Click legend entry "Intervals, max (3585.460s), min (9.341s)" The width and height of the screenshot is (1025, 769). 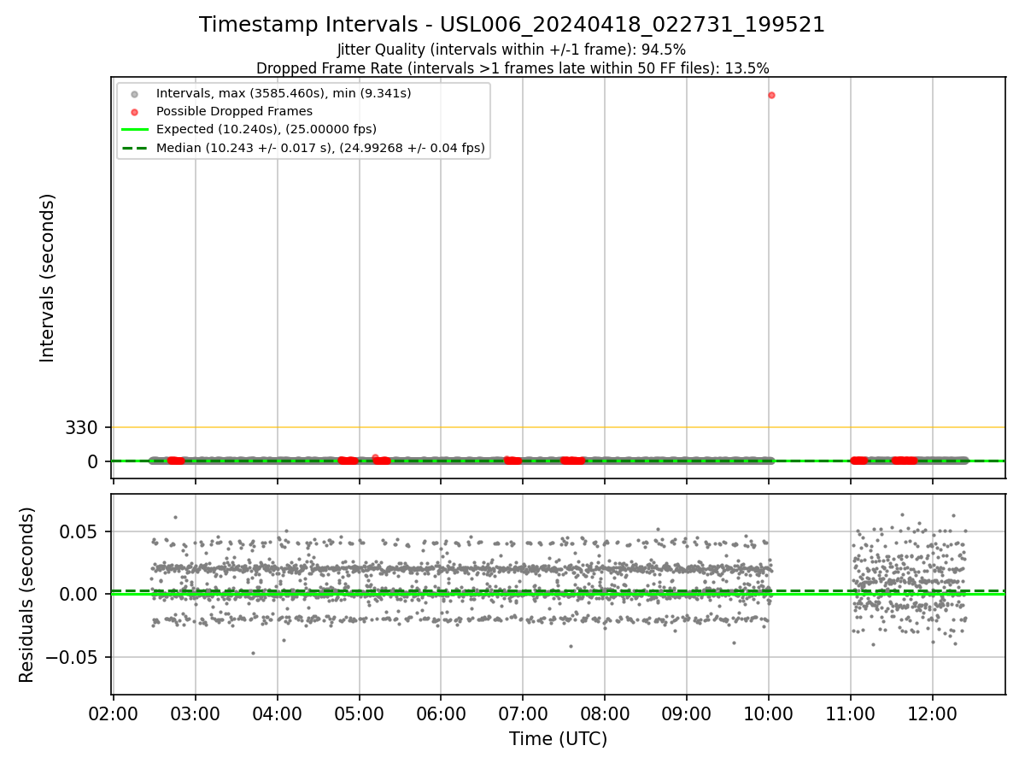(x=284, y=92)
